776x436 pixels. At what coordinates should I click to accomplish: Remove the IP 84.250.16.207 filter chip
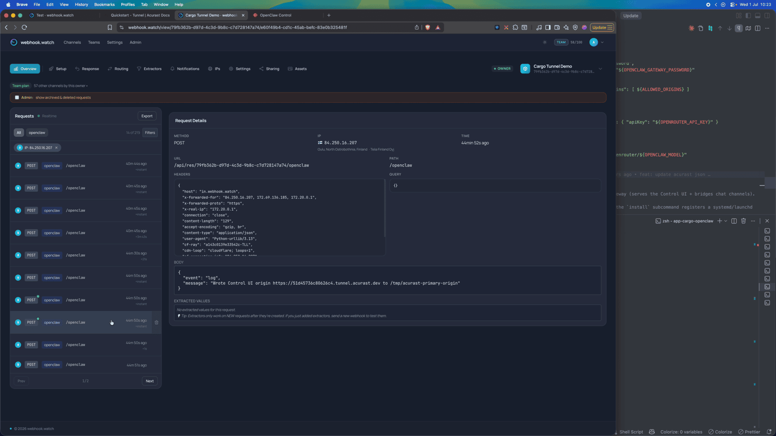click(56, 148)
